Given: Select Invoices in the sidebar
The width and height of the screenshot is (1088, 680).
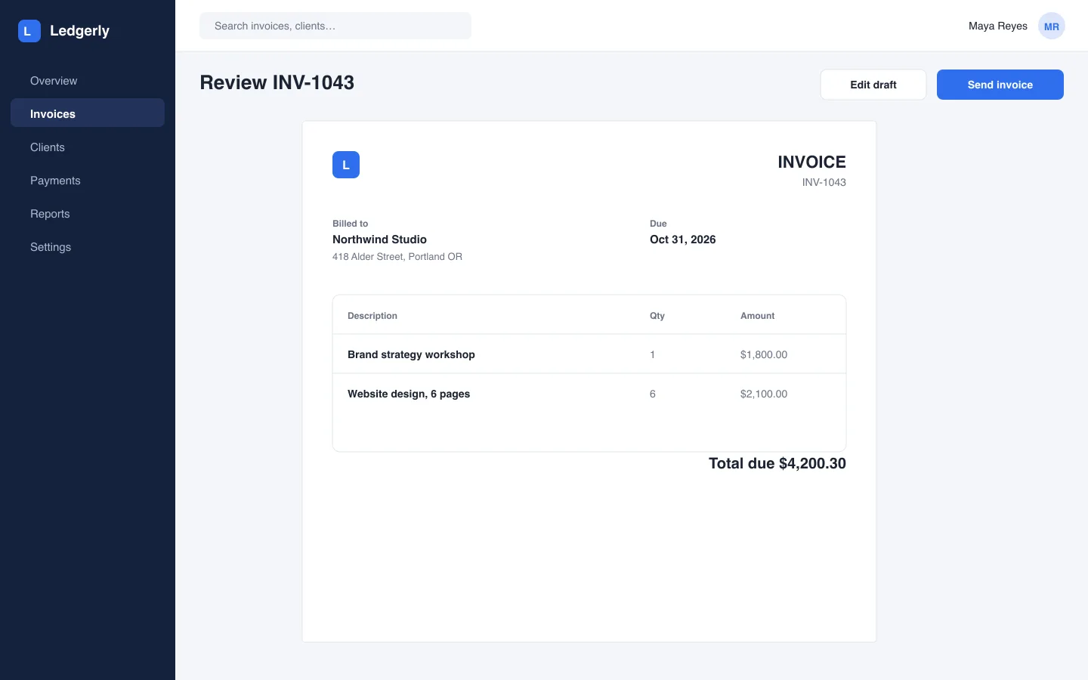Looking at the screenshot, I should click(x=88, y=114).
